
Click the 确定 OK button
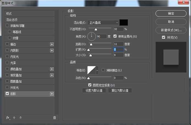pyautogui.click(x=171, y=13)
